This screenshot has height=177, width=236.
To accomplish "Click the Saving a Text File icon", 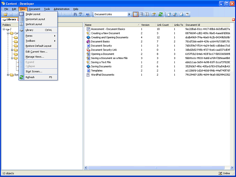I will 88,62.
